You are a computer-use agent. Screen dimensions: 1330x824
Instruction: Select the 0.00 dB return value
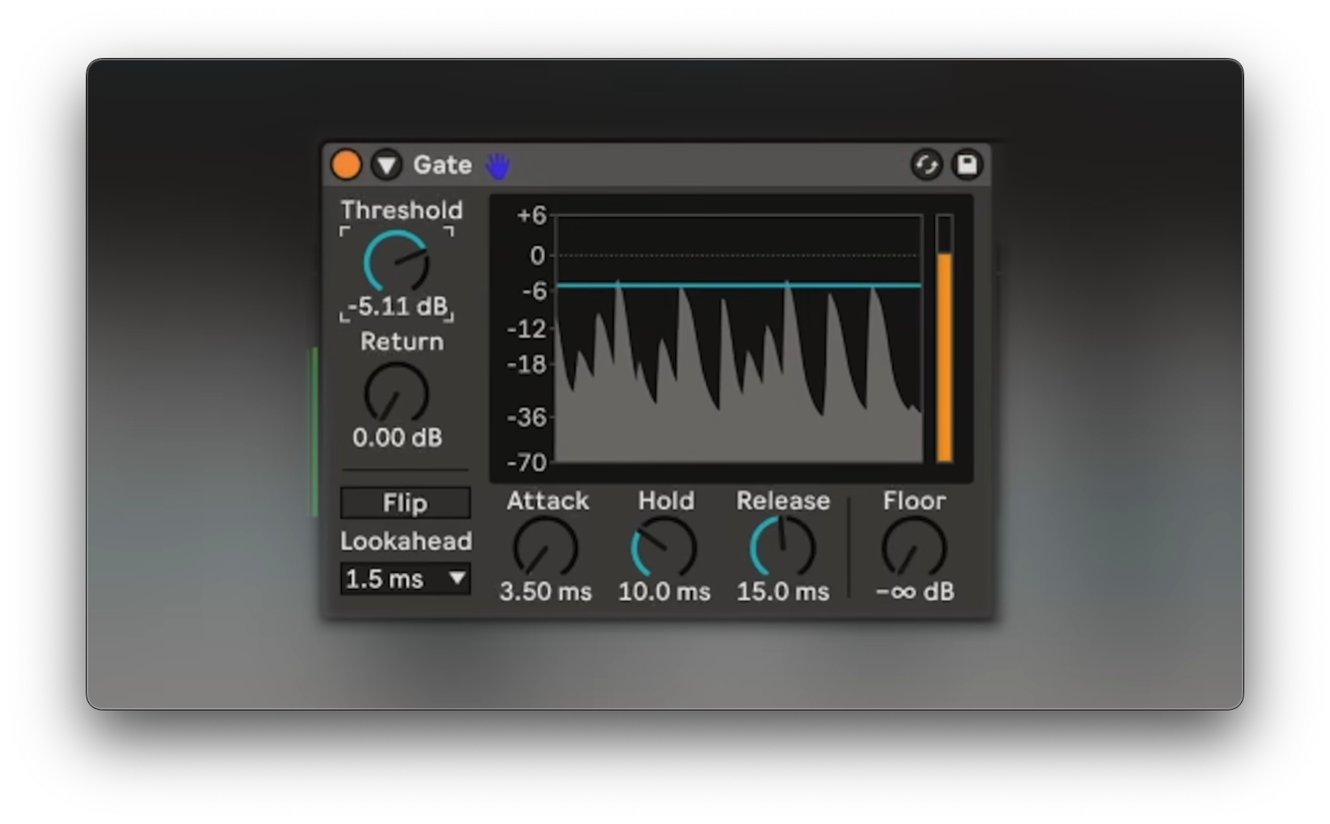pos(397,438)
